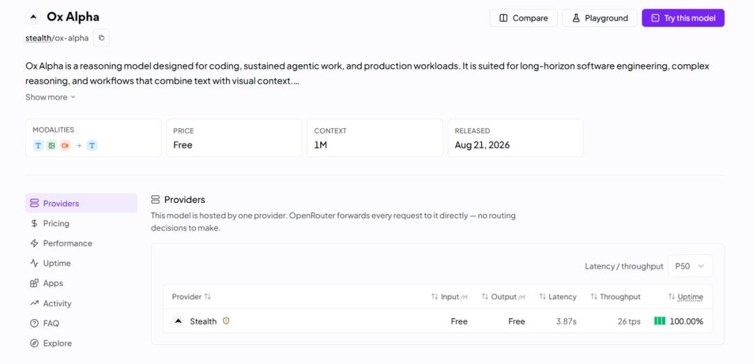
Task: Click the Stealth provider logo icon
Action: 178,321
